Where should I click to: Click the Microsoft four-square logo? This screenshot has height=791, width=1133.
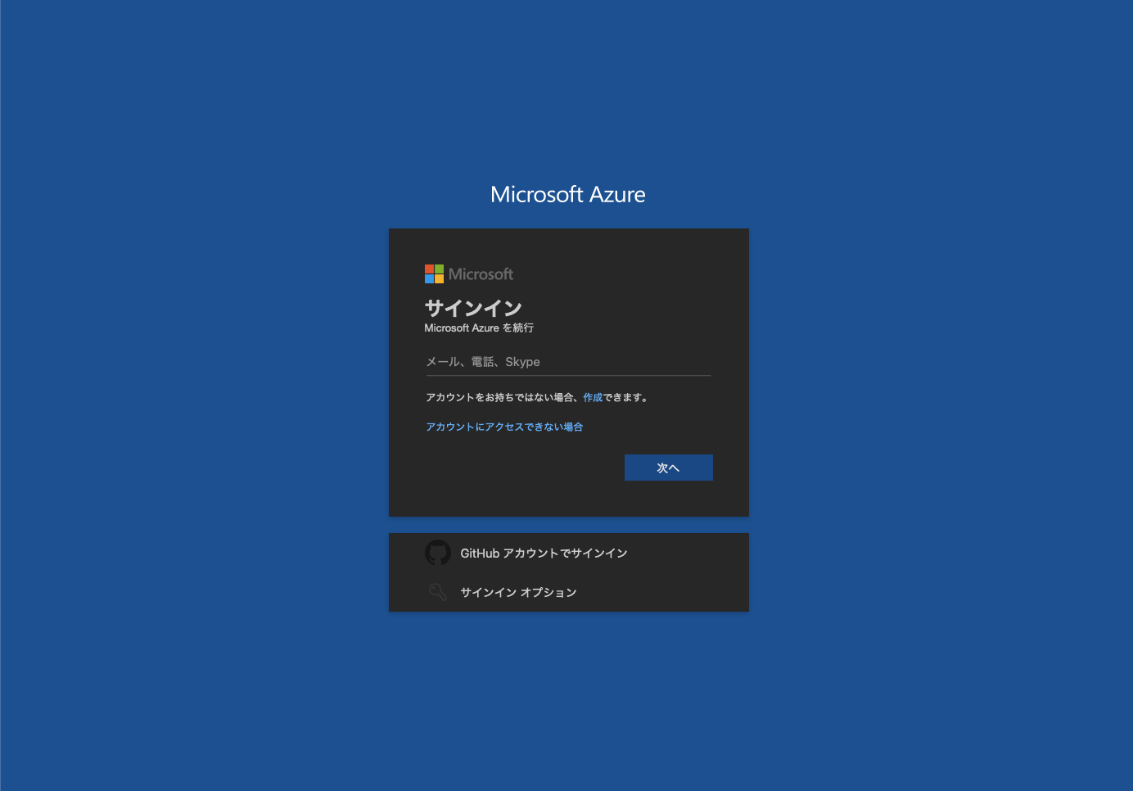[433, 273]
